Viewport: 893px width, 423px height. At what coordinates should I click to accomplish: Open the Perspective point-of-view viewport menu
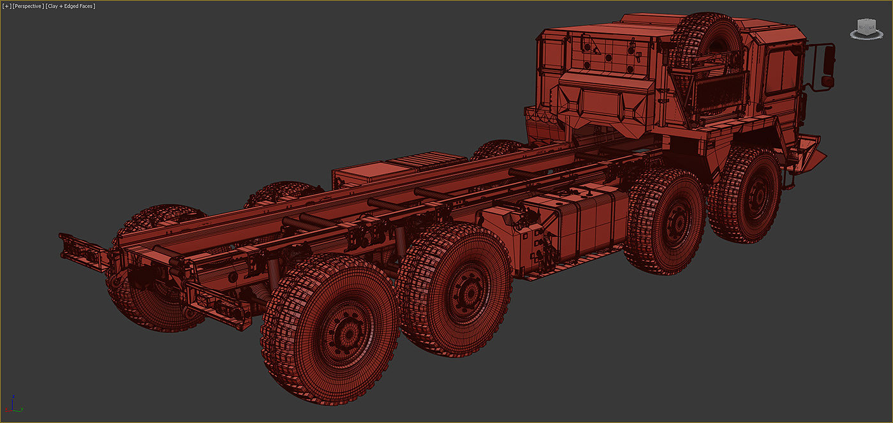pyautogui.click(x=27, y=6)
